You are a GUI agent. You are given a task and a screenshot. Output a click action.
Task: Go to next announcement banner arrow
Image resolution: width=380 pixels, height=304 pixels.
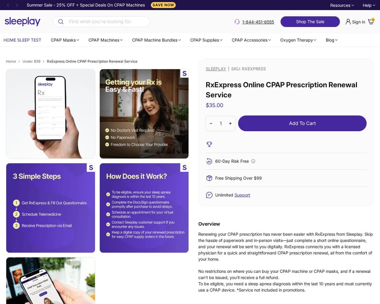17,5
